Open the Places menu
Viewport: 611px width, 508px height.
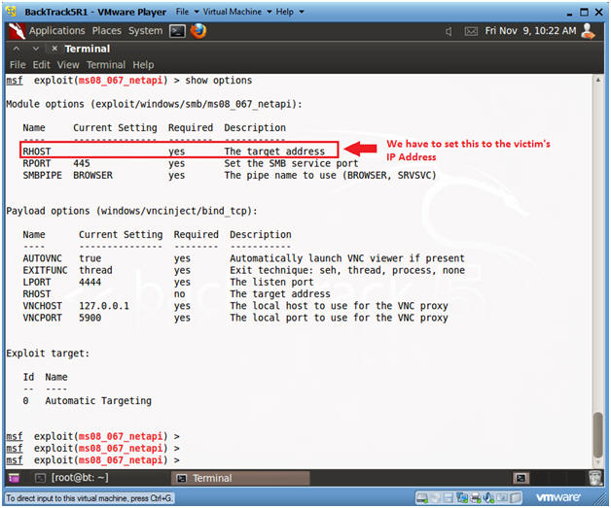pos(107,31)
